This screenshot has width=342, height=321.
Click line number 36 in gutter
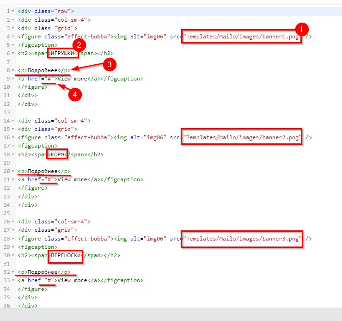pyautogui.click(x=7, y=306)
